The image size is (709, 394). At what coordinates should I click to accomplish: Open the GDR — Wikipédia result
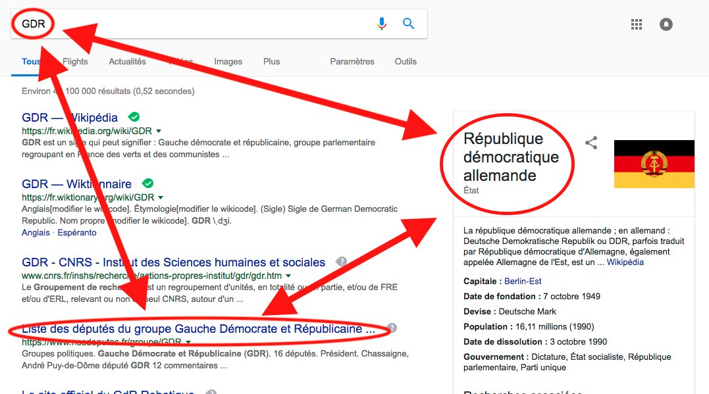click(70, 118)
